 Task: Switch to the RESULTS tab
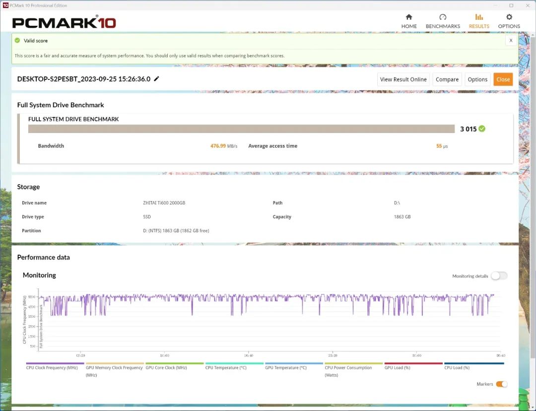click(479, 21)
